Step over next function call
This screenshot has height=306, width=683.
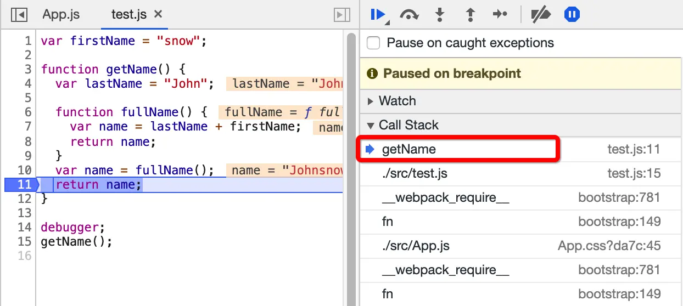(409, 15)
